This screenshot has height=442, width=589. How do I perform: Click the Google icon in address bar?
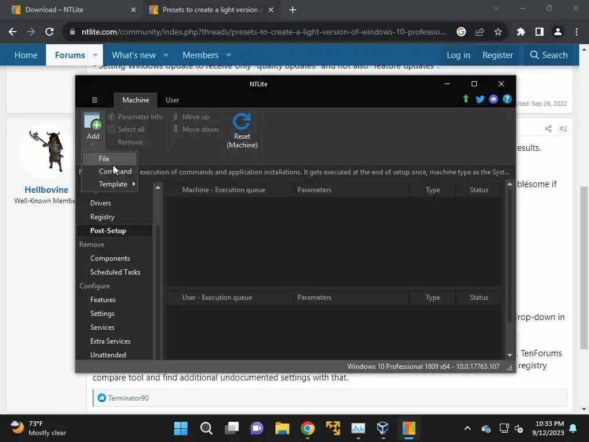tap(461, 32)
